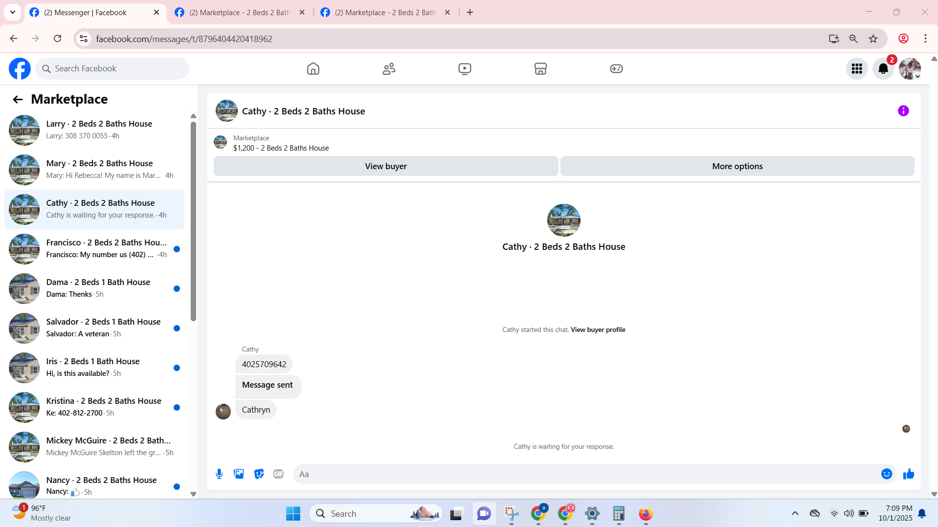Open the Facebook menu grid icon
The image size is (938, 527).
click(857, 69)
